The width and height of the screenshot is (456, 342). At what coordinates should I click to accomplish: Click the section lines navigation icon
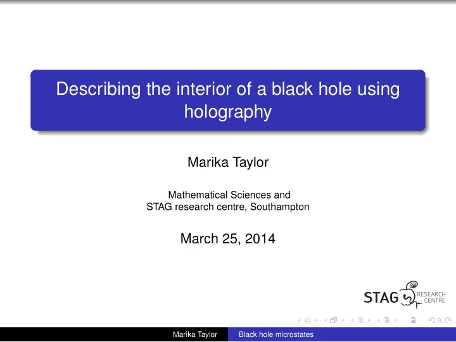click(x=387, y=321)
